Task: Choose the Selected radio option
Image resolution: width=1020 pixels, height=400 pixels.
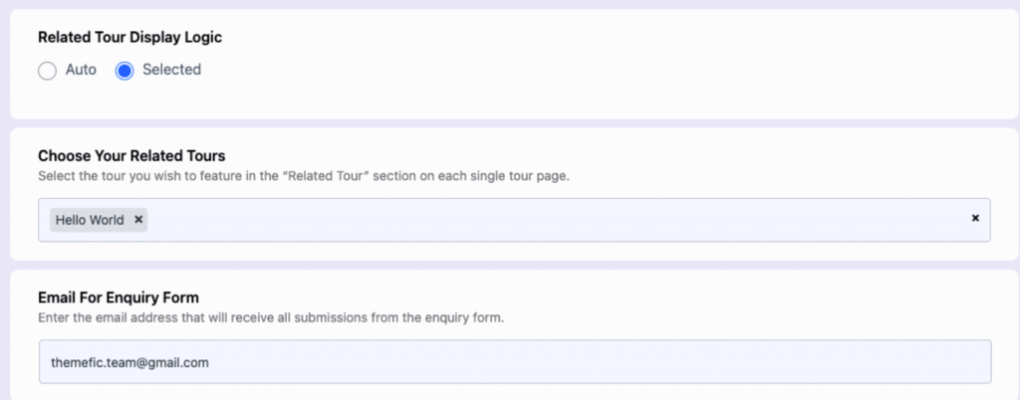Action: click(125, 70)
